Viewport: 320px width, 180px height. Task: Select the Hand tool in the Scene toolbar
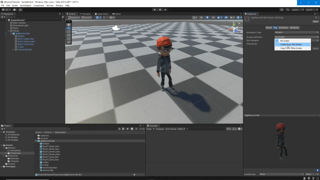click(x=68, y=24)
